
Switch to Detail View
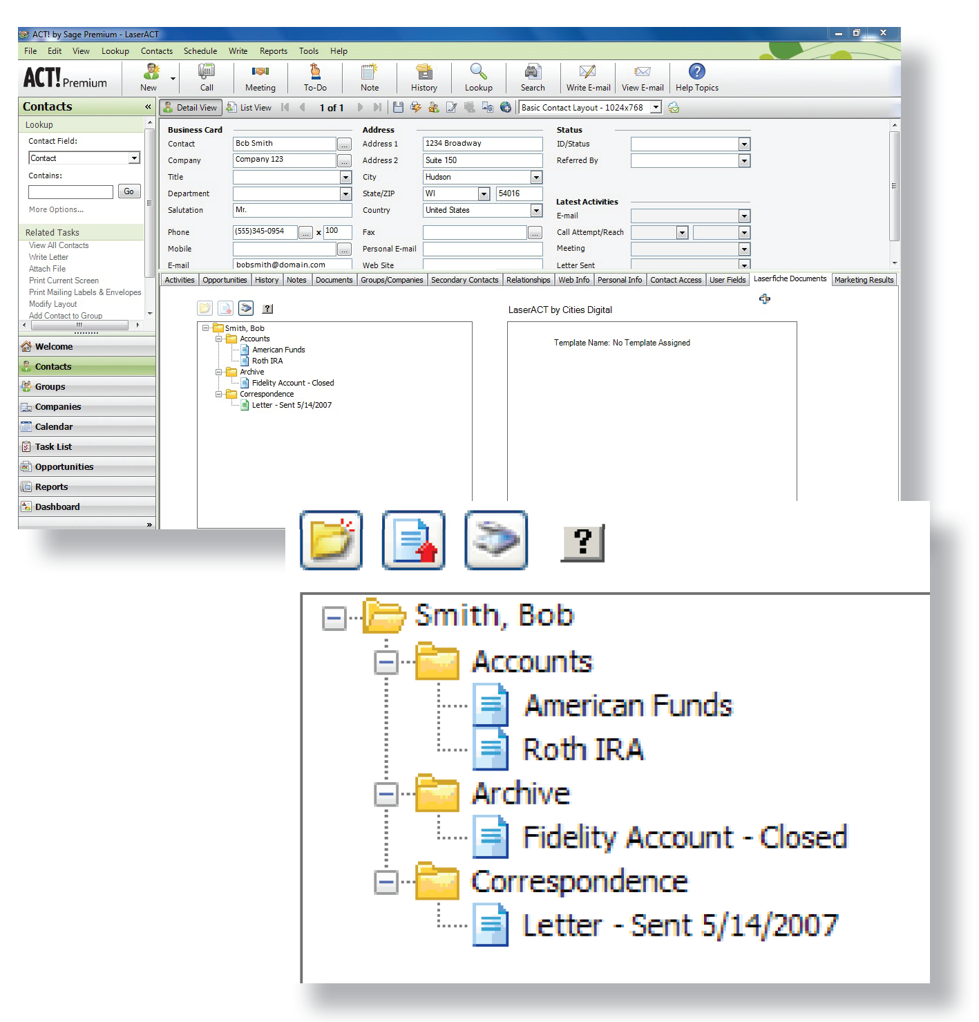tap(190, 107)
